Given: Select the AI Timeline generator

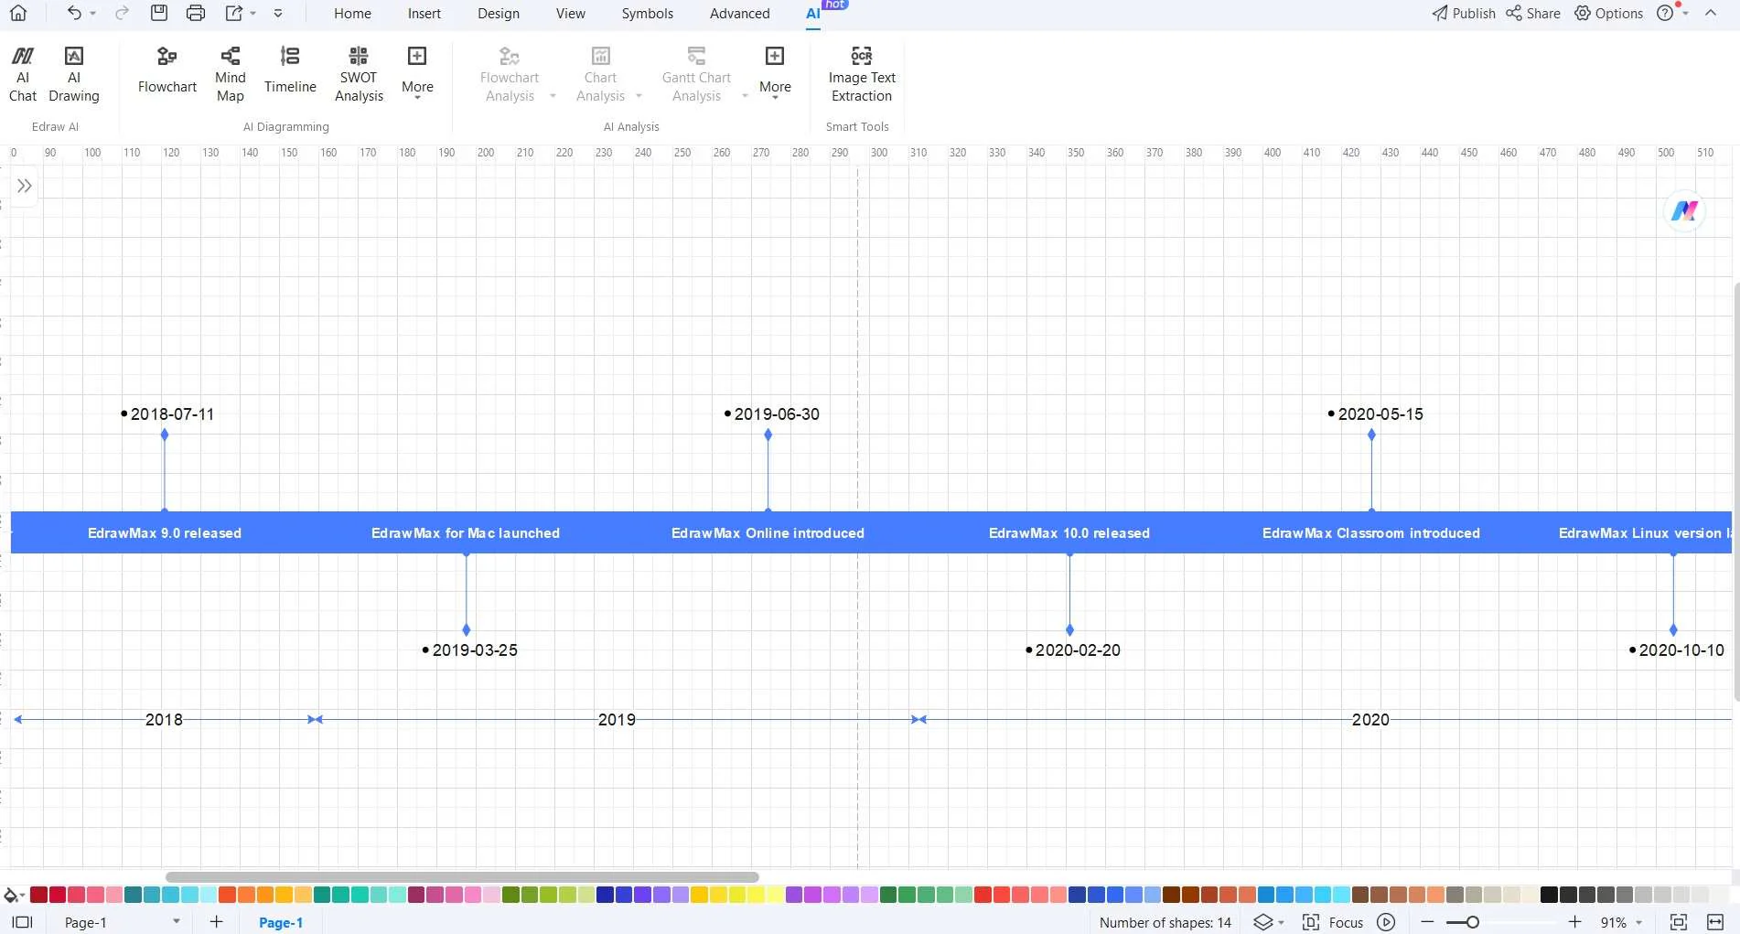Looking at the screenshot, I should coord(290,71).
